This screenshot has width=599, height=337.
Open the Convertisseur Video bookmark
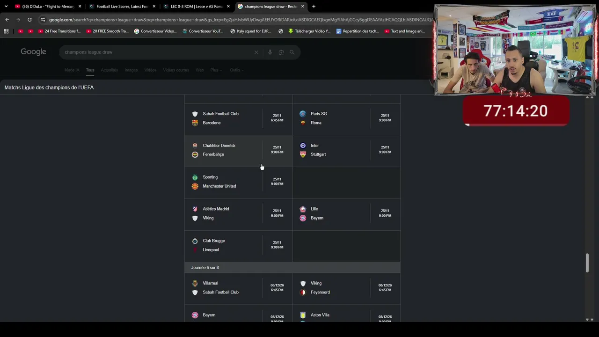coord(155,31)
